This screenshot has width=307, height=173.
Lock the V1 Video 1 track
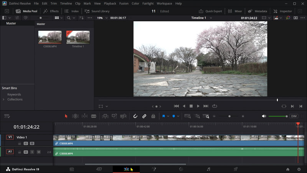tap(20, 144)
